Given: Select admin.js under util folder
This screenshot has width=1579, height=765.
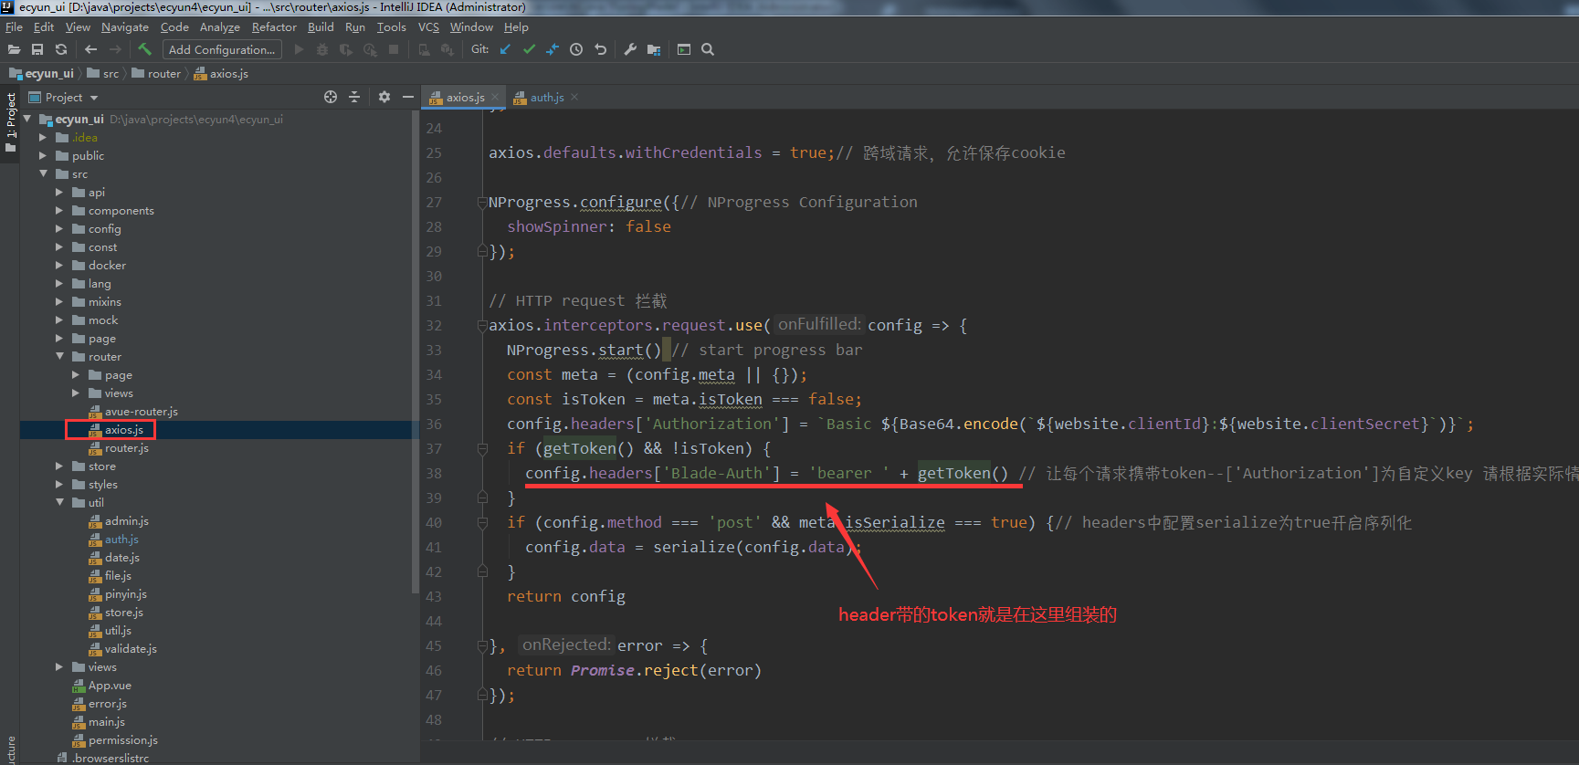Looking at the screenshot, I should [126, 521].
